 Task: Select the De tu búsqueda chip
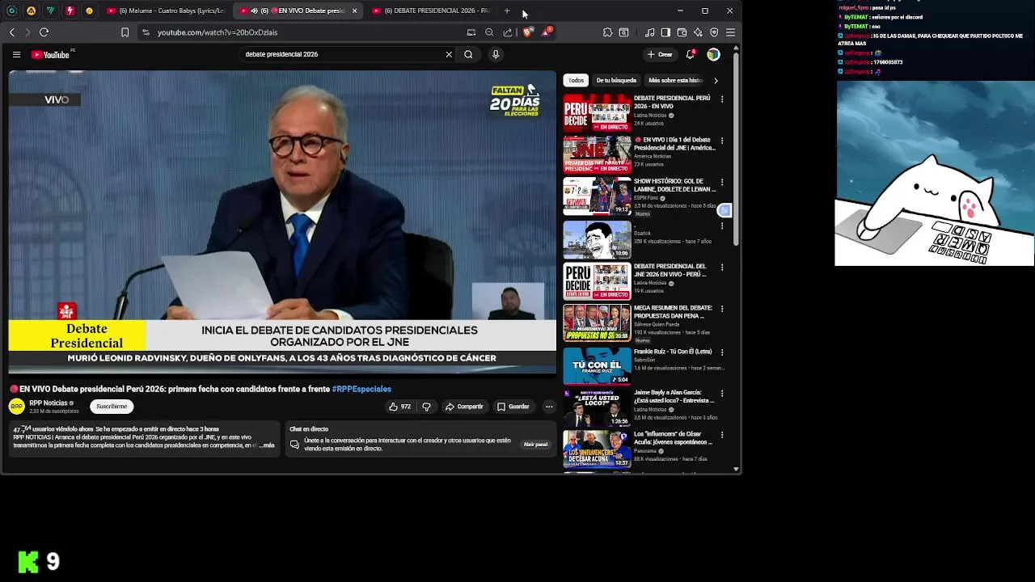click(616, 80)
